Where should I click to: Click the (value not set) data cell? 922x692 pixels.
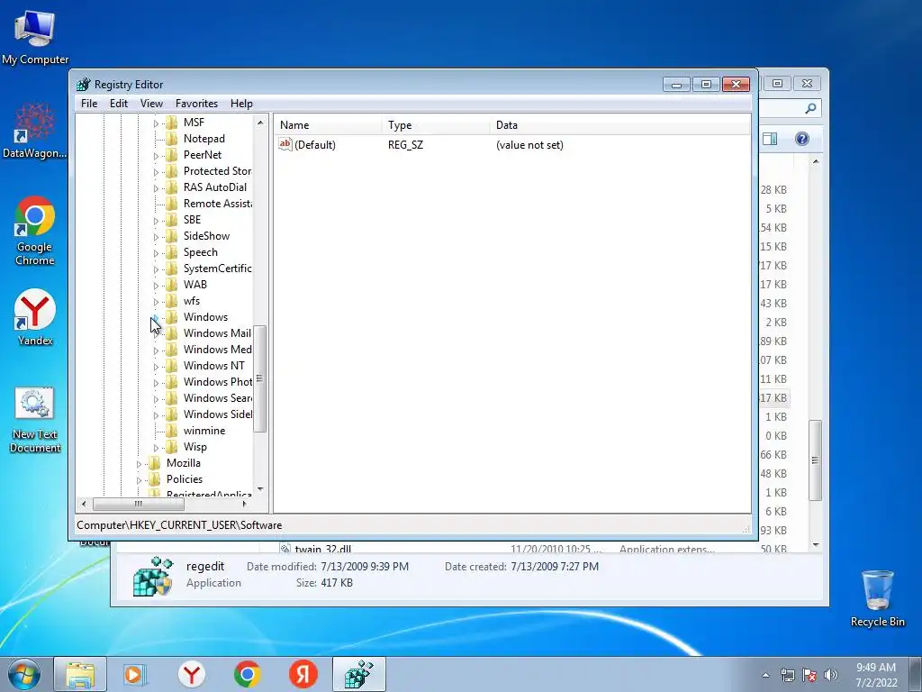point(529,145)
